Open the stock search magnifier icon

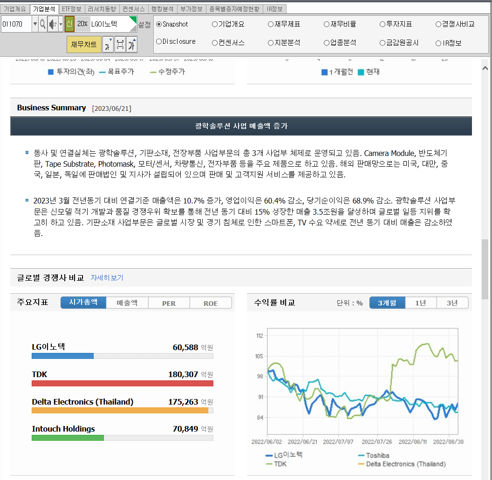click(43, 24)
